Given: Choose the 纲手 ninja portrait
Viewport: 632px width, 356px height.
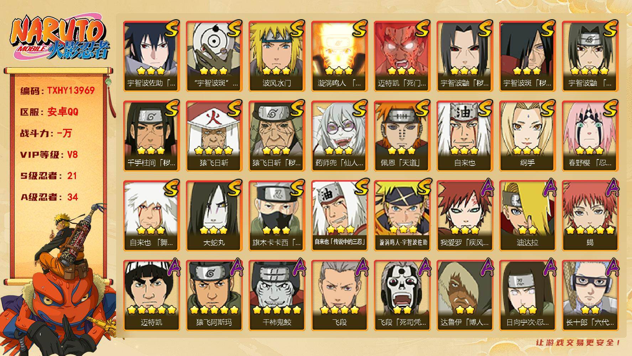Looking at the screenshot, I should [x=527, y=136].
